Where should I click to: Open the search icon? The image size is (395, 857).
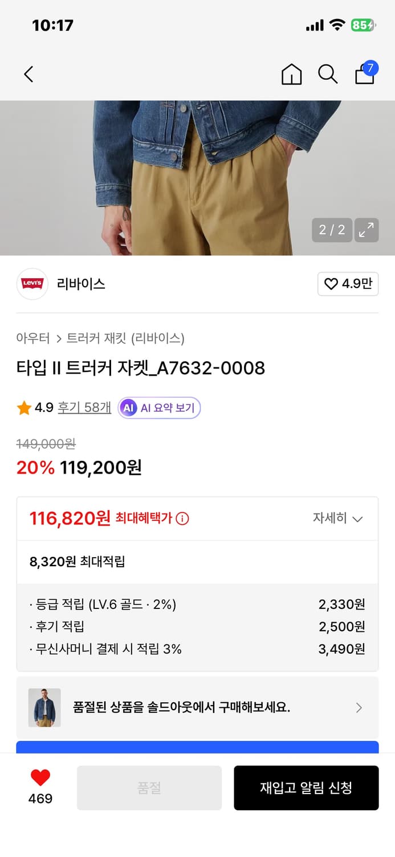click(x=328, y=74)
